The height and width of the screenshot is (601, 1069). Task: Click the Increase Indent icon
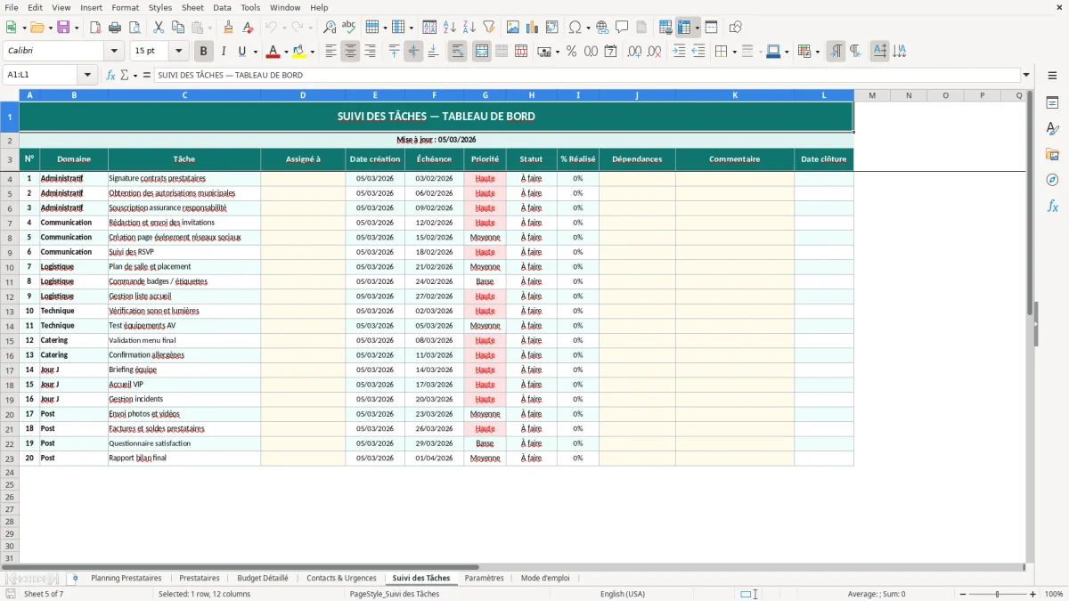[679, 52]
